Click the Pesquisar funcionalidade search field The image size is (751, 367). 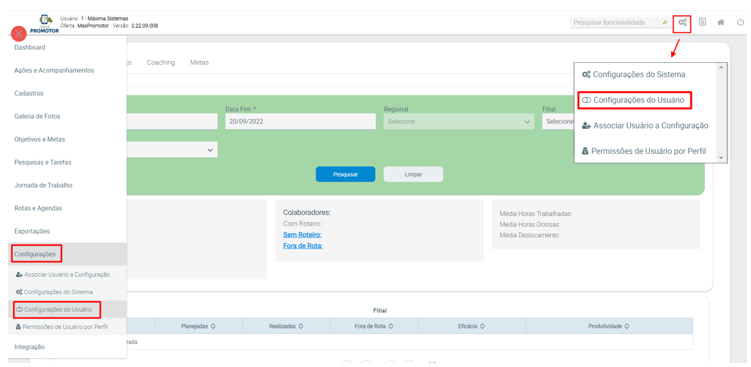(x=615, y=23)
